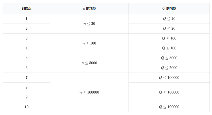The width and height of the screenshot is (212, 115).
Task: Select data point cell 4
Action: (x=26, y=48)
